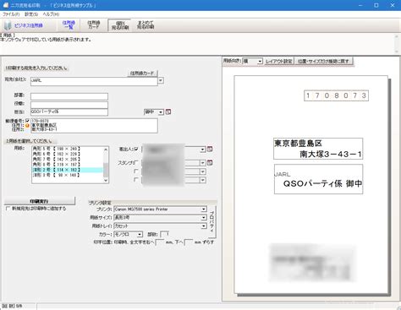
Task: Select 角形 5 号 in the paper list
Action: pos(67,149)
